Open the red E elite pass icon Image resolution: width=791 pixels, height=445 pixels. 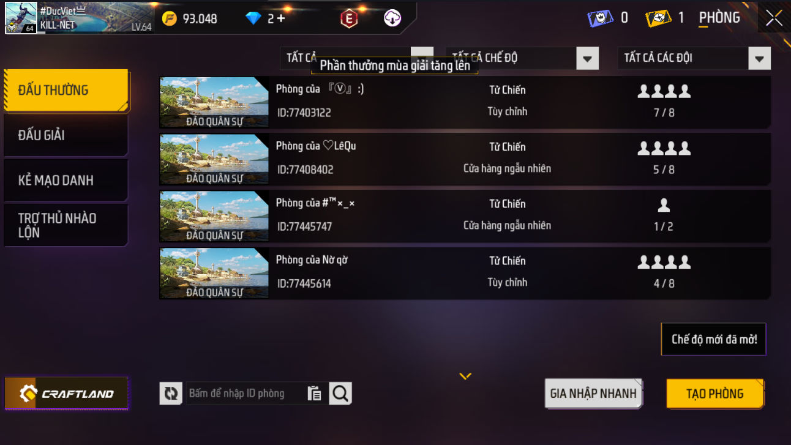click(x=349, y=19)
